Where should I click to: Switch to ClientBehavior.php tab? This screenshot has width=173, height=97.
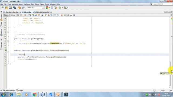43,12
